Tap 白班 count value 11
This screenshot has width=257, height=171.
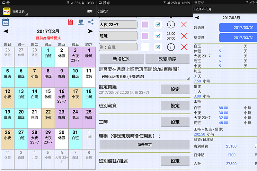click(221, 46)
